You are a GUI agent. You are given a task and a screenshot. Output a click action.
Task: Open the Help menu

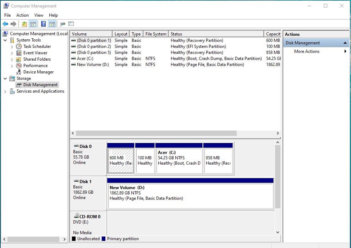tap(53, 15)
